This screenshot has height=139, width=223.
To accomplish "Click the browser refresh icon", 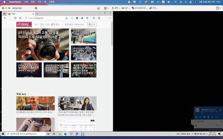I will (x=15, y=18).
